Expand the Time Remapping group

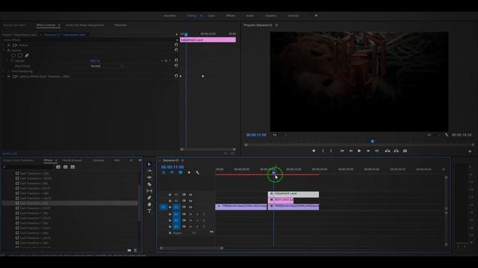[x=4, y=71]
